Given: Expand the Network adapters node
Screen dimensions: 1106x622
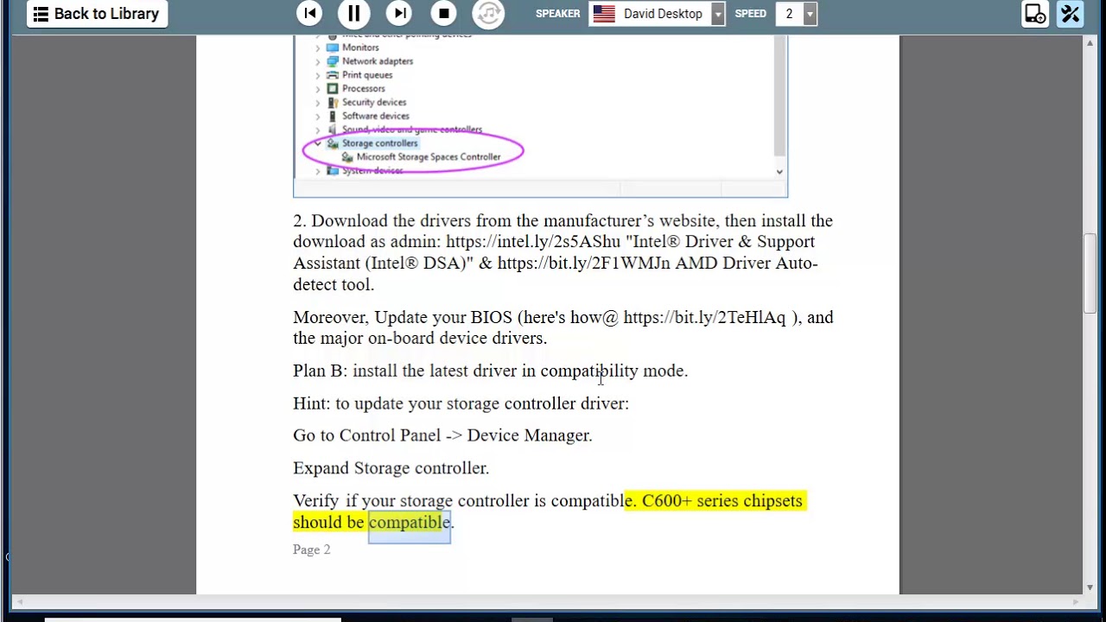Looking at the screenshot, I should point(317,61).
